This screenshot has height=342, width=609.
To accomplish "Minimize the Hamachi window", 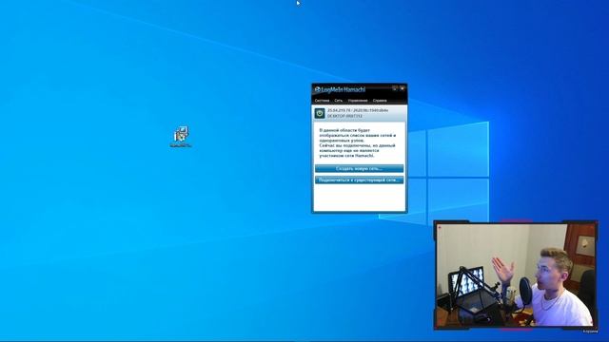I will pyautogui.click(x=395, y=88).
